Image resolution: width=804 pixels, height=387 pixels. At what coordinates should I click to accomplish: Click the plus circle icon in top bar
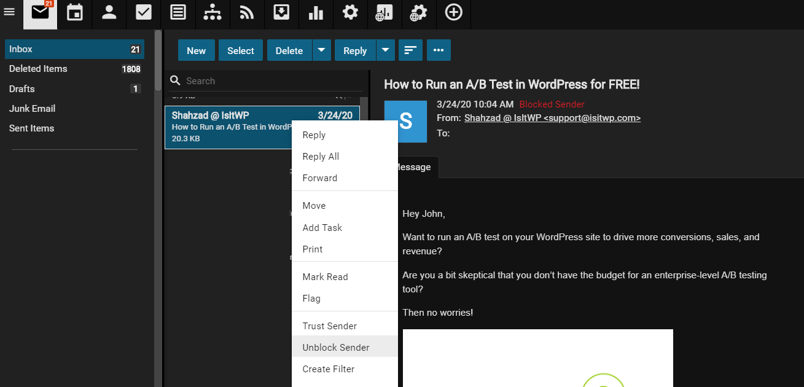453,12
